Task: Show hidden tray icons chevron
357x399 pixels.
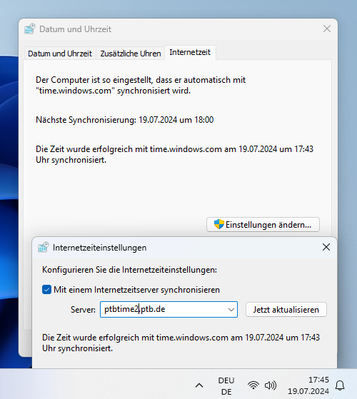Action: [199, 385]
